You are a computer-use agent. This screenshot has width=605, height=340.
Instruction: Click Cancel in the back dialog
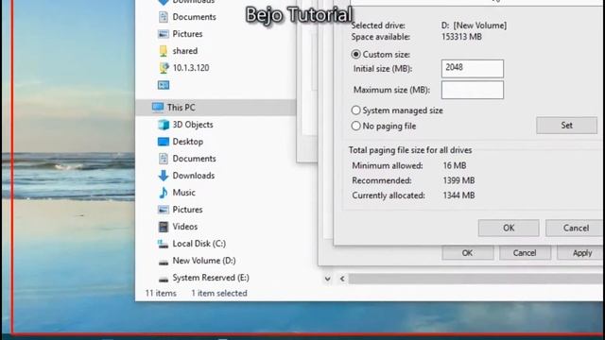tap(525, 253)
